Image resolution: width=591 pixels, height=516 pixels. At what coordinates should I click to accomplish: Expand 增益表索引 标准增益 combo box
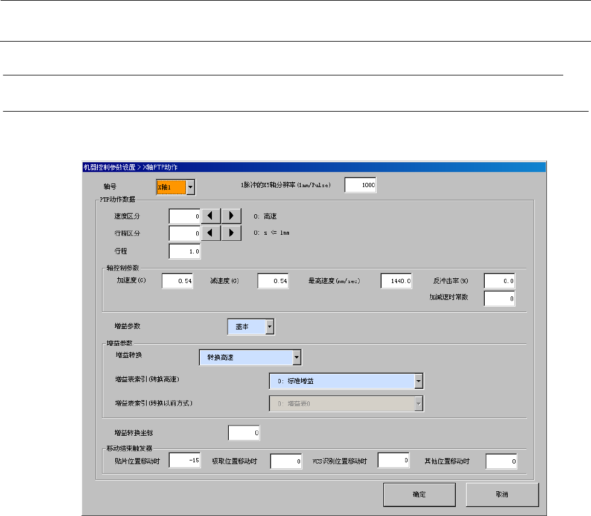[418, 381]
